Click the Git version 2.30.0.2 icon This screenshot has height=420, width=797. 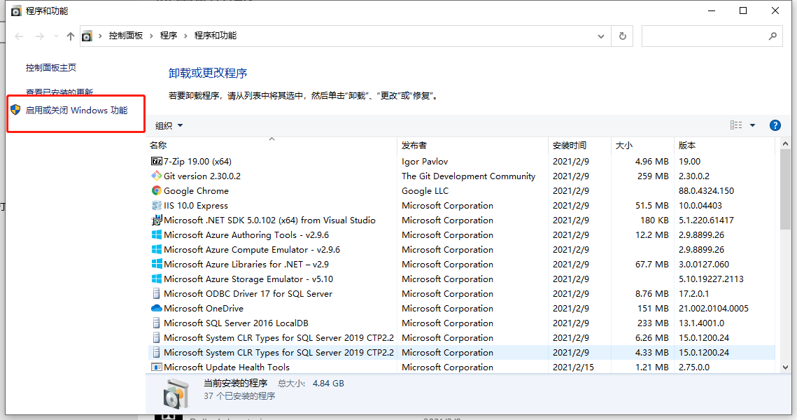tap(157, 176)
